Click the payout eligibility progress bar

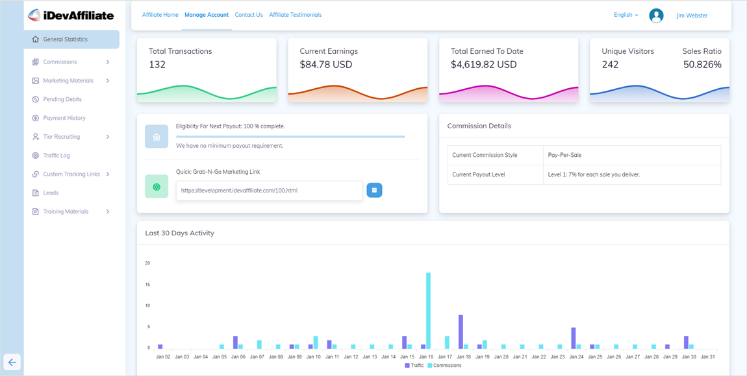(290, 136)
